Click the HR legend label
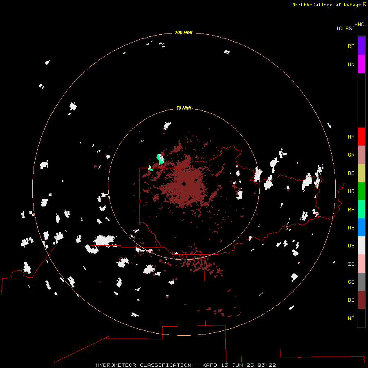The width and height of the screenshot is (368, 368). pyautogui.click(x=351, y=191)
